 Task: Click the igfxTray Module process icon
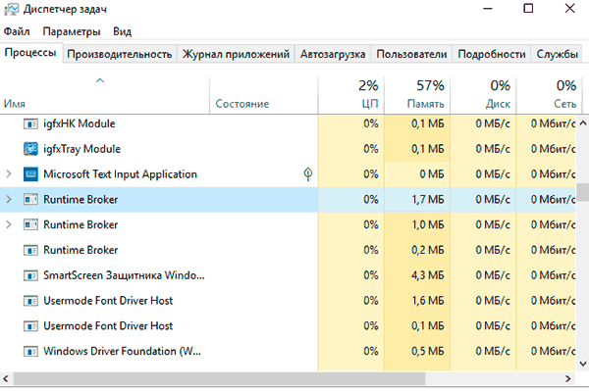[30, 149]
